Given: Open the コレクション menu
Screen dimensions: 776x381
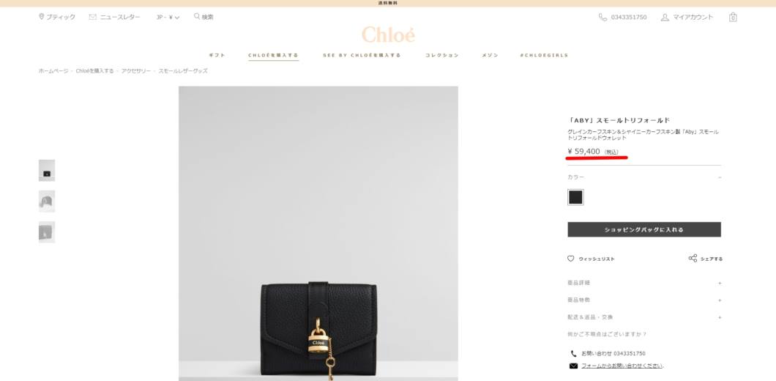Looking at the screenshot, I should 442,56.
